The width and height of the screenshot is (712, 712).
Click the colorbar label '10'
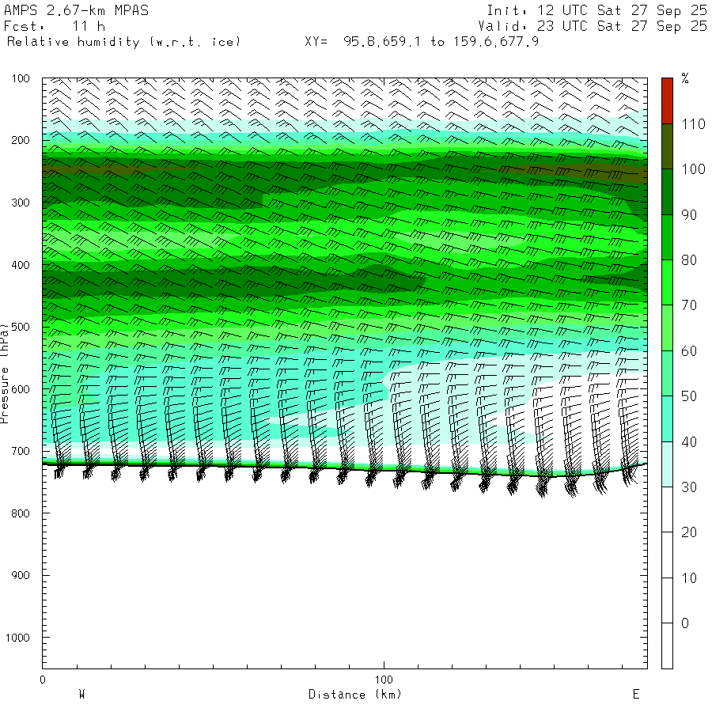(x=689, y=578)
